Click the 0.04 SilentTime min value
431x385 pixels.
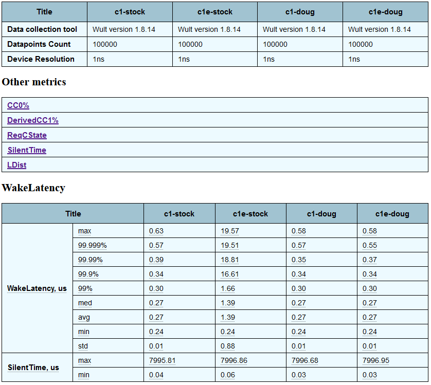click(156, 375)
